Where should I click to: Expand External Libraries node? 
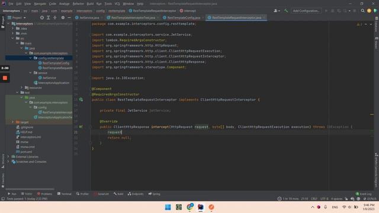[x=8, y=157]
